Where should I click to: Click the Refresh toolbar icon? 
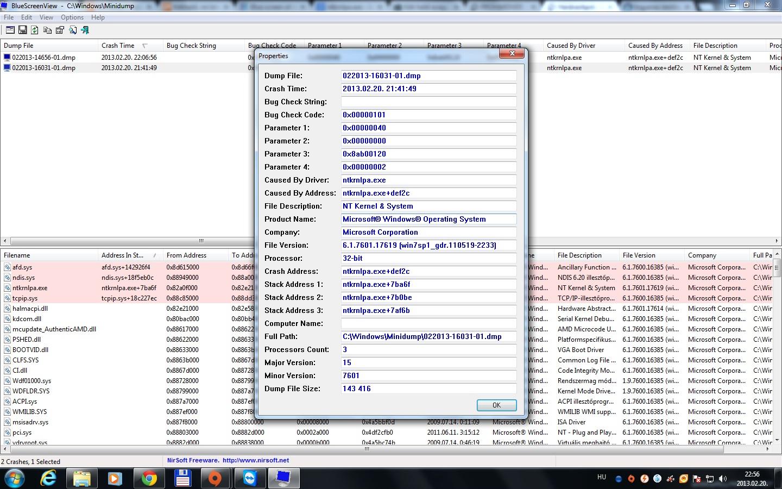click(x=35, y=30)
